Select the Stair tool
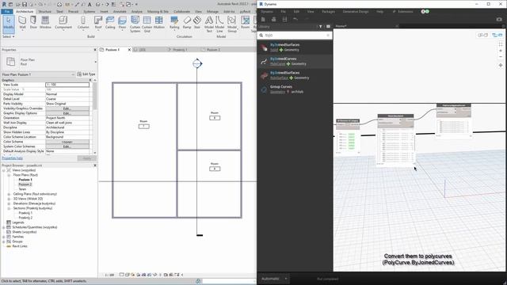Image resolution: width=507 pixels, height=285 pixels. (197, 23)
